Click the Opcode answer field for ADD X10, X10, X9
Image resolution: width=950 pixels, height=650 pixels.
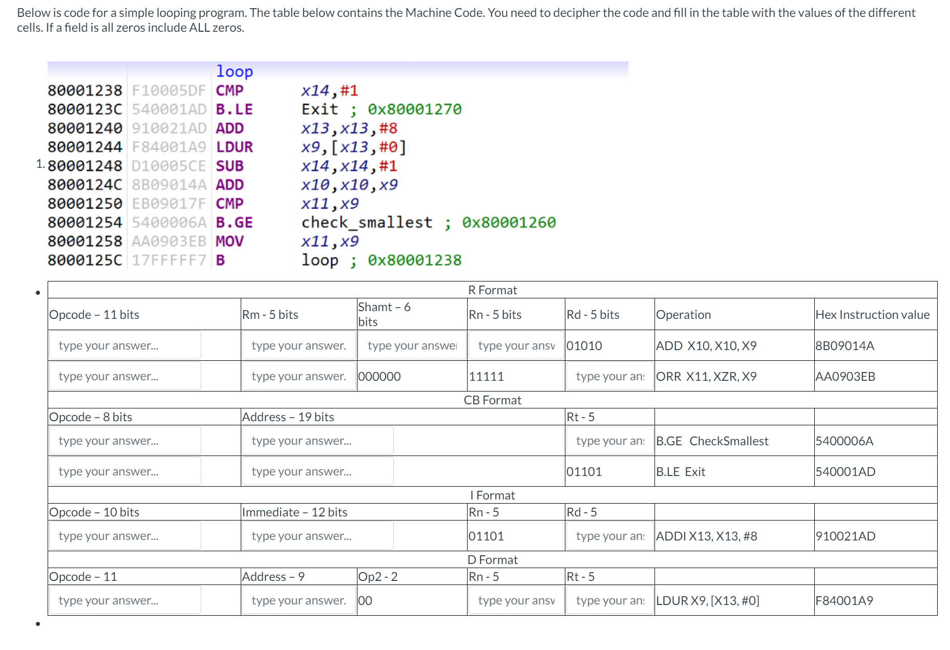pos(124,345)
